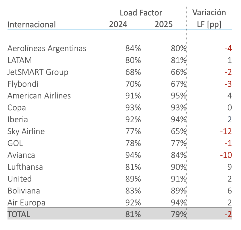Select the Air Europa row label

(26, 203)
